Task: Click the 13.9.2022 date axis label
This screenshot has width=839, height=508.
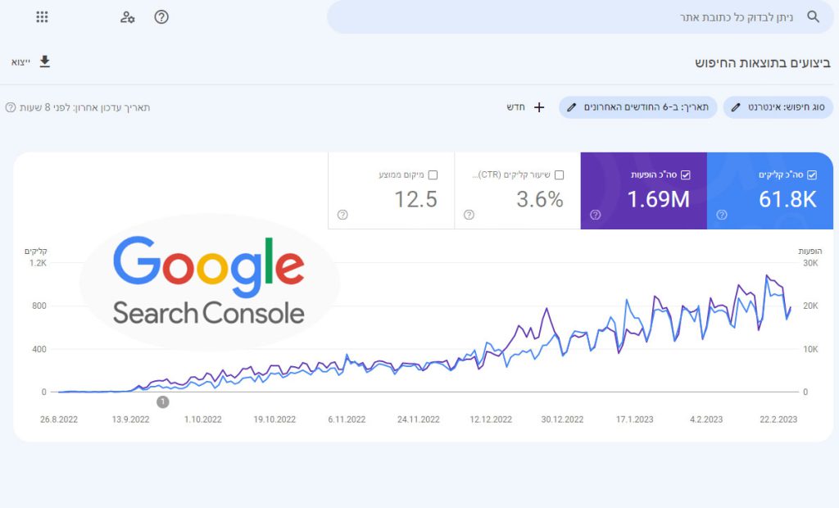Action: tap(130, 420)
